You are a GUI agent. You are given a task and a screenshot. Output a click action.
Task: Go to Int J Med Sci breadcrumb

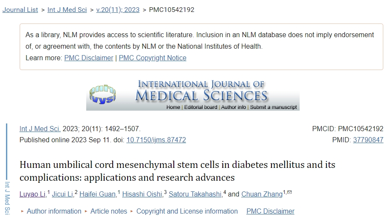67,9
